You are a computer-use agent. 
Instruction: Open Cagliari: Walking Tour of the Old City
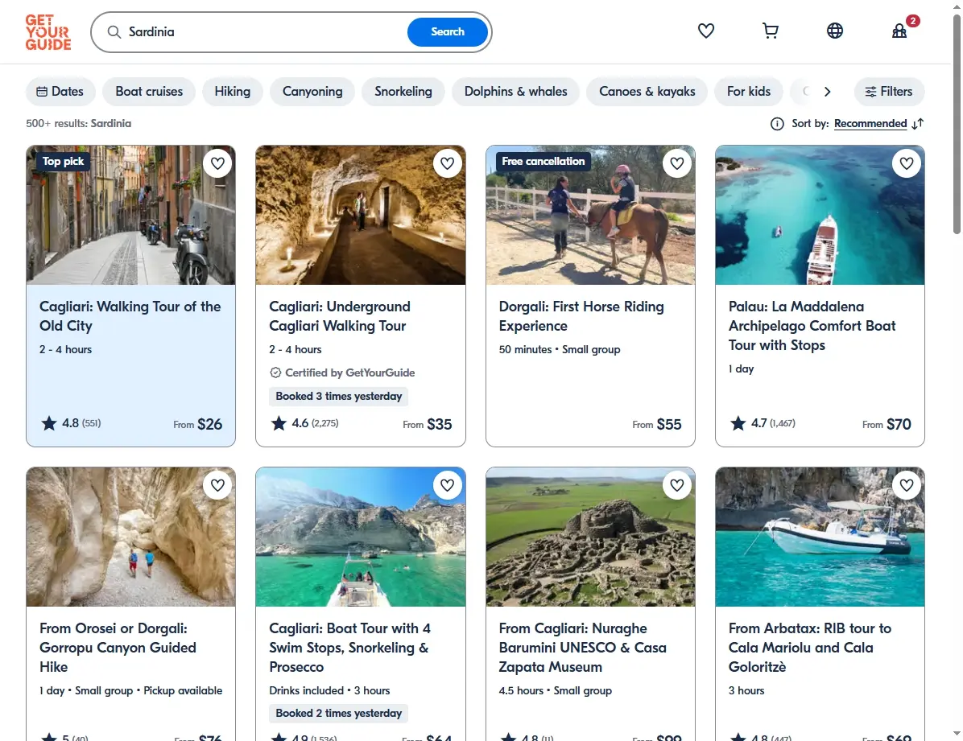point(130,316)
